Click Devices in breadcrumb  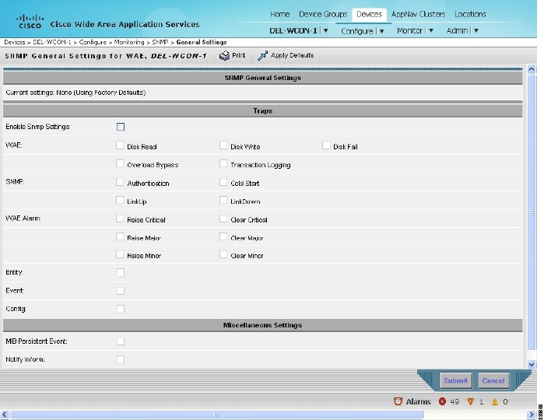(15, 42)
